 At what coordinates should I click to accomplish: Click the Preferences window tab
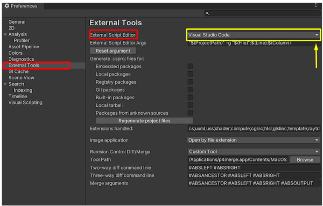(x=22, y=6)
